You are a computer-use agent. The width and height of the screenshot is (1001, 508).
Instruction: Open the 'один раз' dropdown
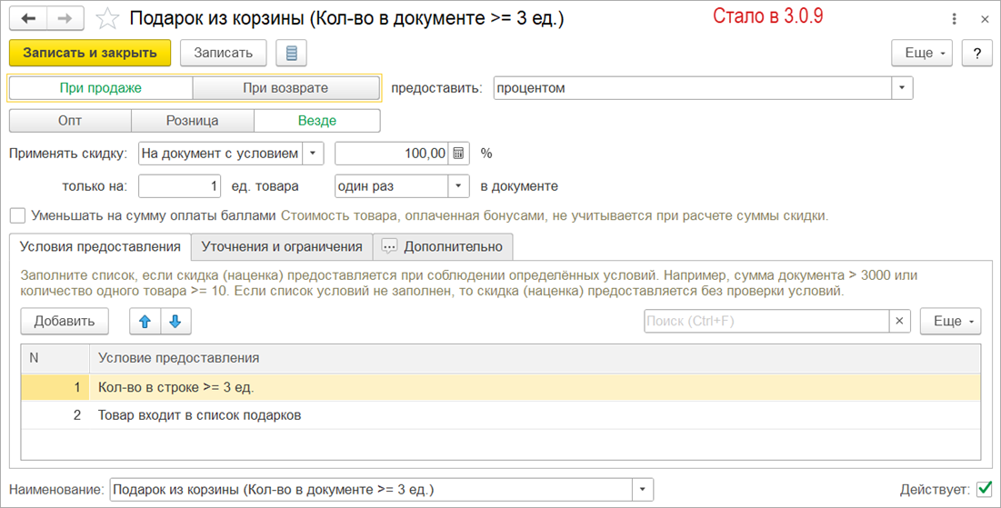pos(458,186)
